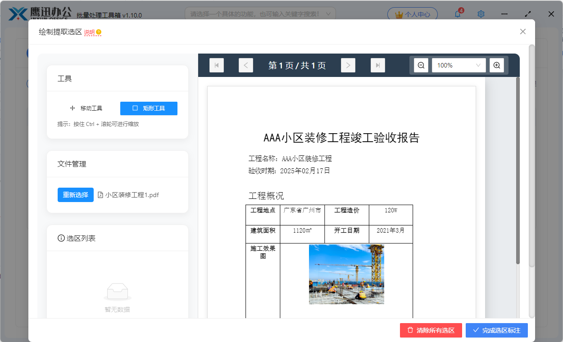Open the zoom percentage dropdown showing 100%
The image size is (563, 342).
coord(459,65)
